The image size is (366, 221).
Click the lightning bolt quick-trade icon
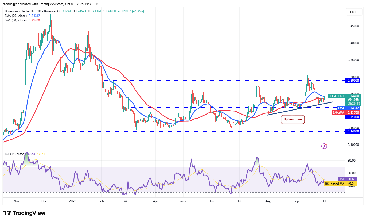tap(324, 146)
